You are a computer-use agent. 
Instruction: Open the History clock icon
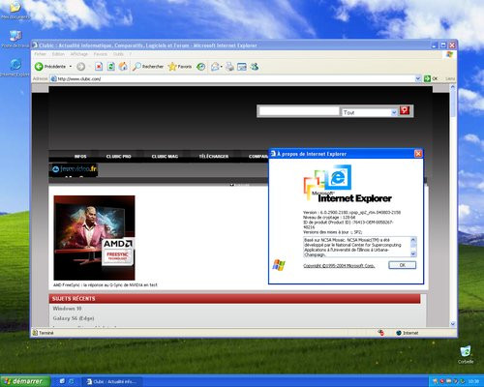point(201,67)
